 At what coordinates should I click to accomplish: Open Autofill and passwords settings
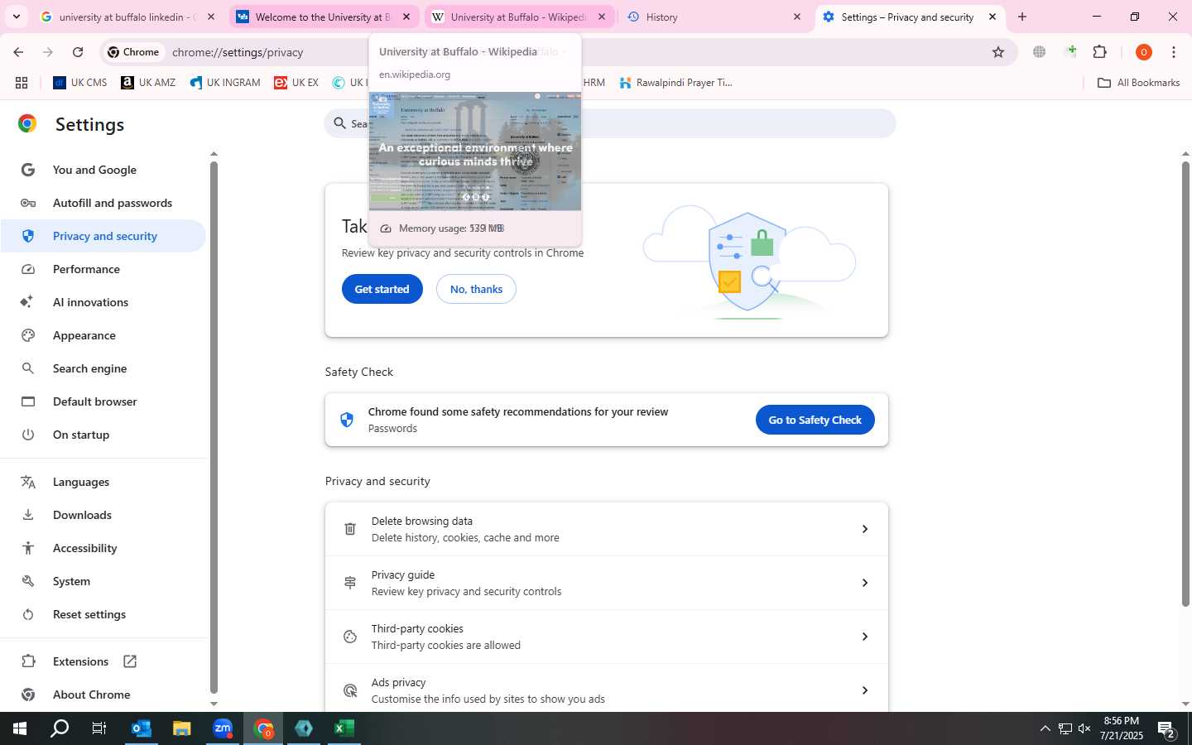point(103,203)
